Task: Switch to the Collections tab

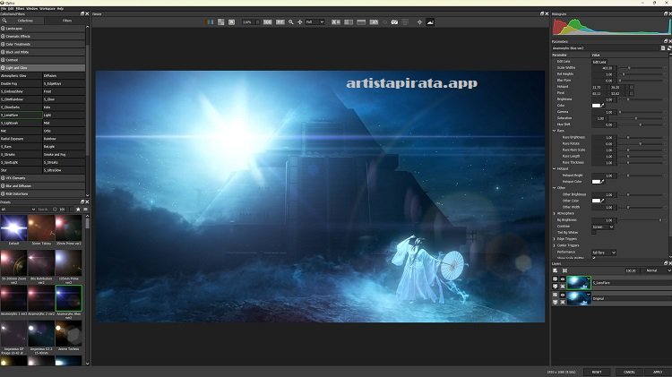Action: pos(25,20)
